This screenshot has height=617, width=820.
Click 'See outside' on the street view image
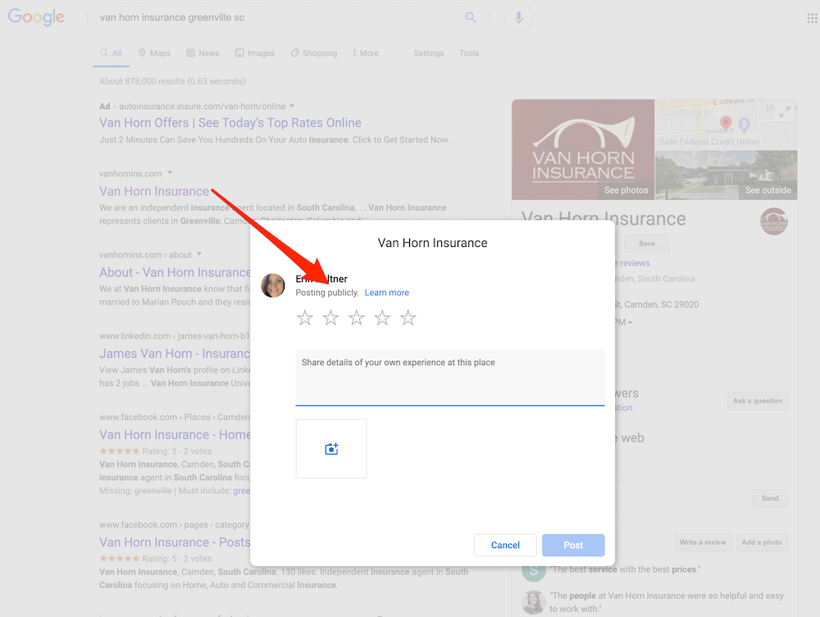tap(768, 190)
